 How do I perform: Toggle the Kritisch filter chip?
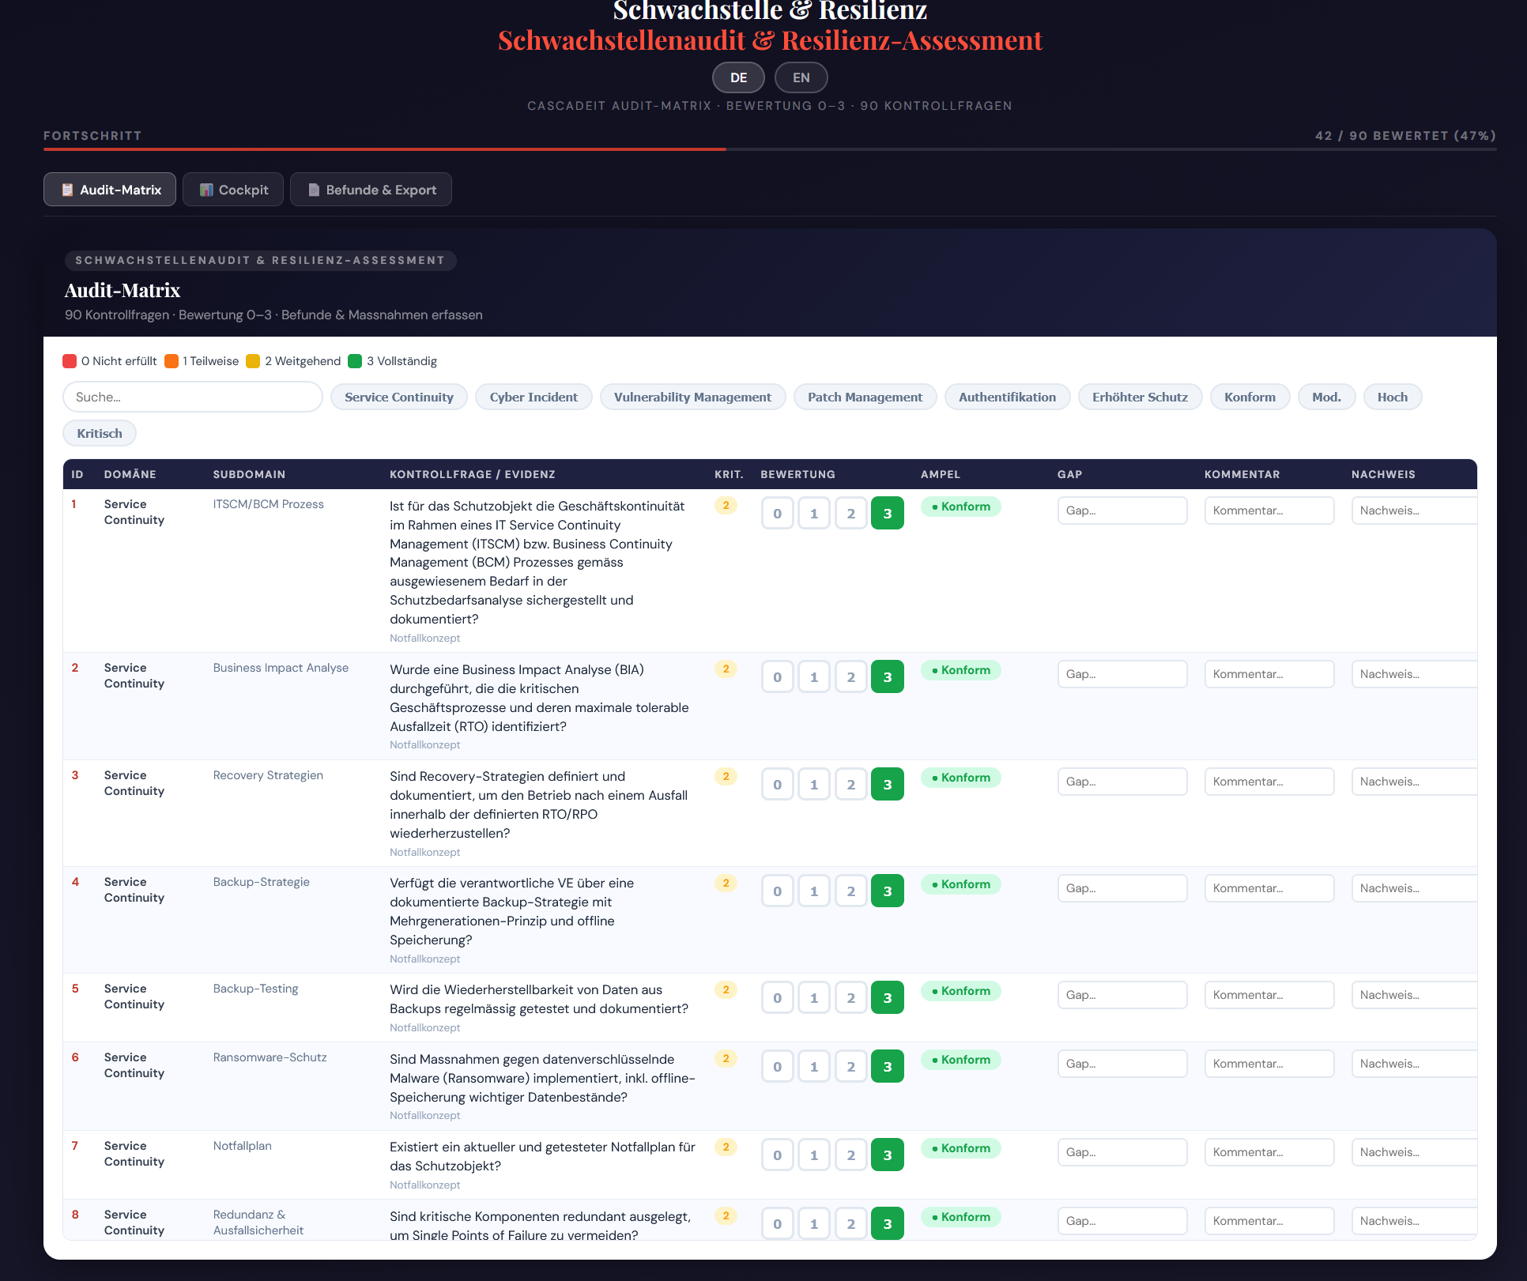click(x=100, y=433)
